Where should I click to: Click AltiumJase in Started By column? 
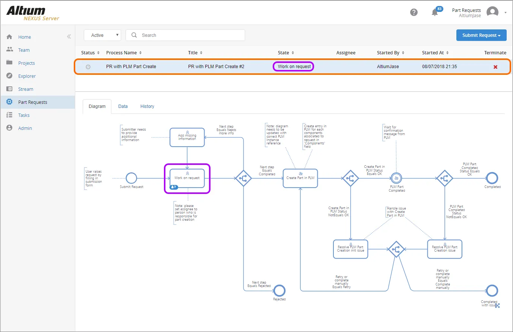click(x=388, y=67)
